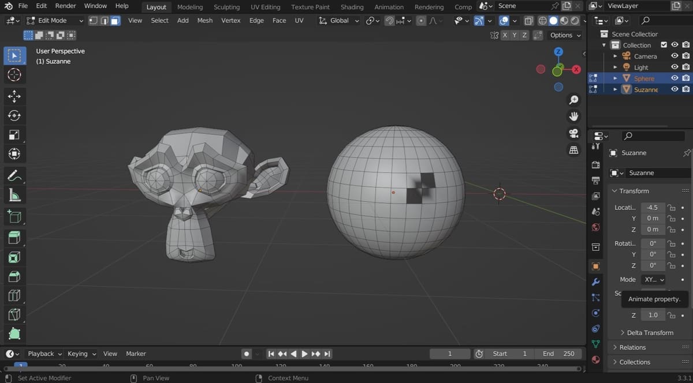693x383 pixels.
Task: Select the Loop Cut tool
Action: [14, 295]
